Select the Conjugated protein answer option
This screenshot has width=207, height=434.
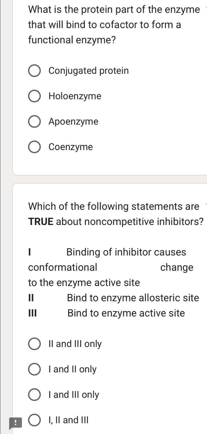35,71
